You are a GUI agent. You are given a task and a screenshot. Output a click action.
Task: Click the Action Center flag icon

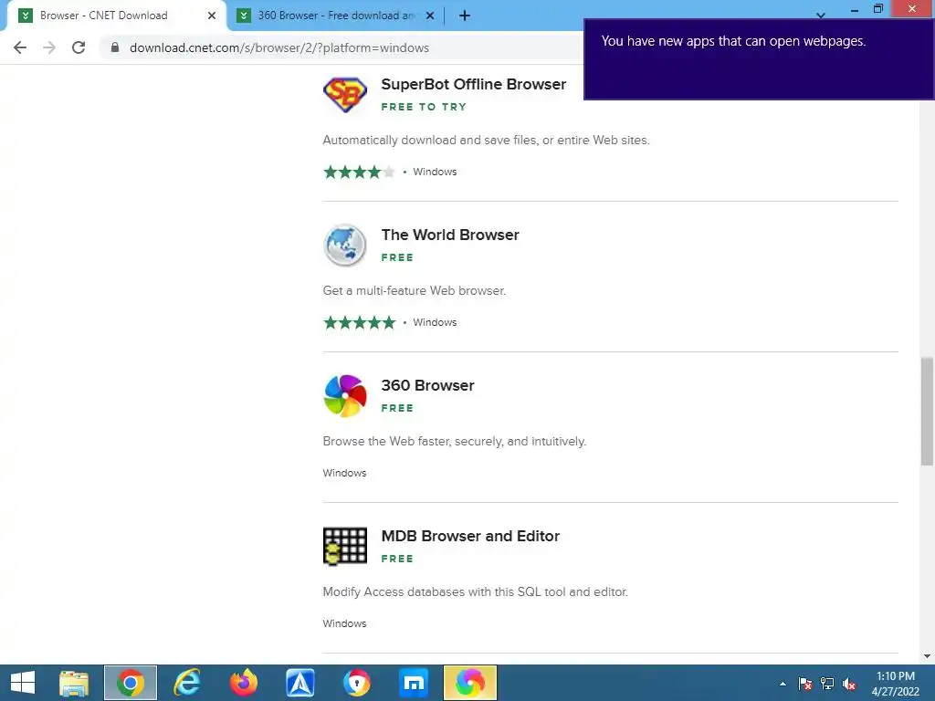pos(805,684)
